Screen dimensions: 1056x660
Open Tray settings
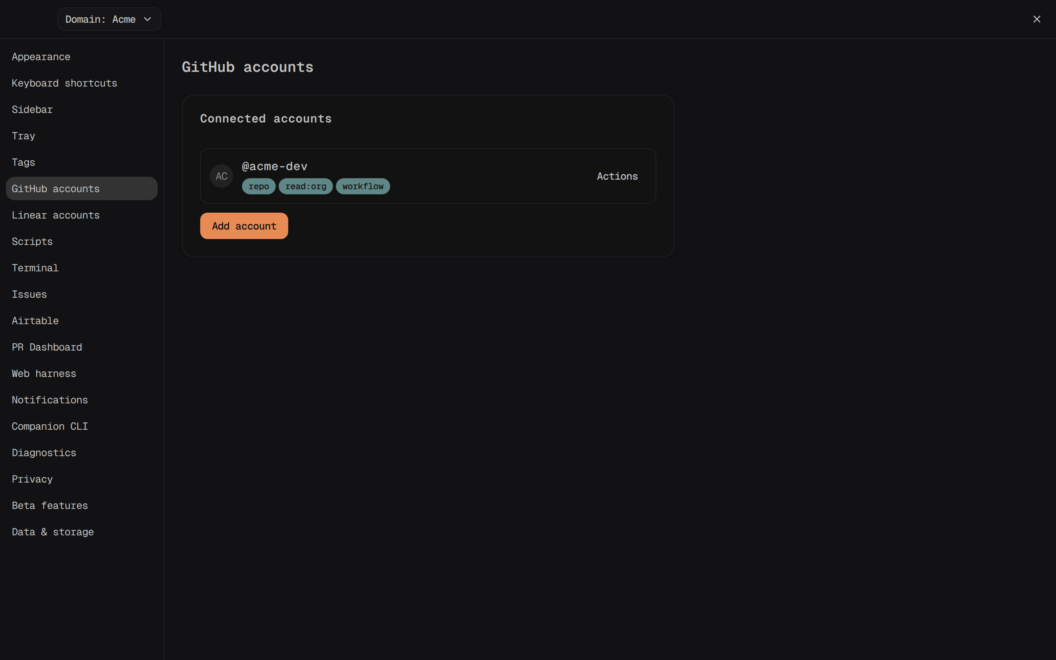coord(82,136)
